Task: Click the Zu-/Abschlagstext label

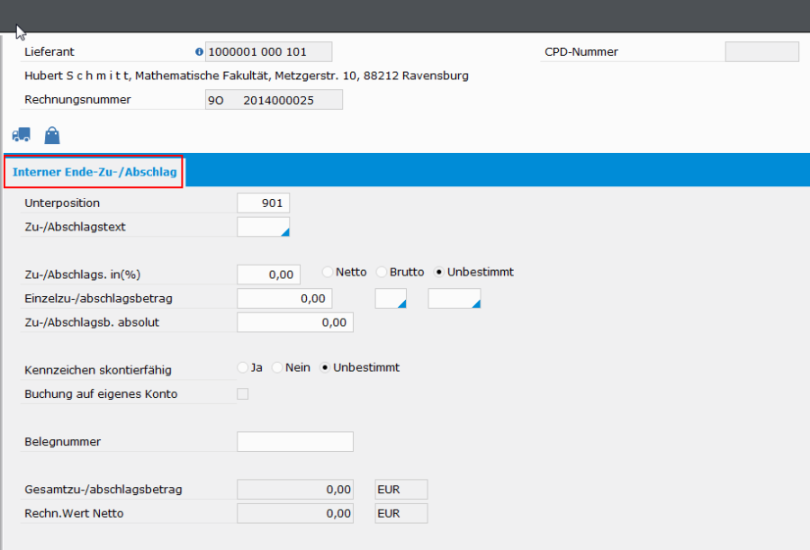Action: coord(75,227)
